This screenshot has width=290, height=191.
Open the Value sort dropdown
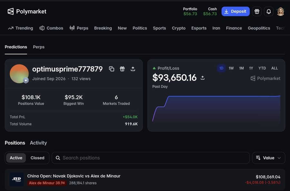[268, 158]
